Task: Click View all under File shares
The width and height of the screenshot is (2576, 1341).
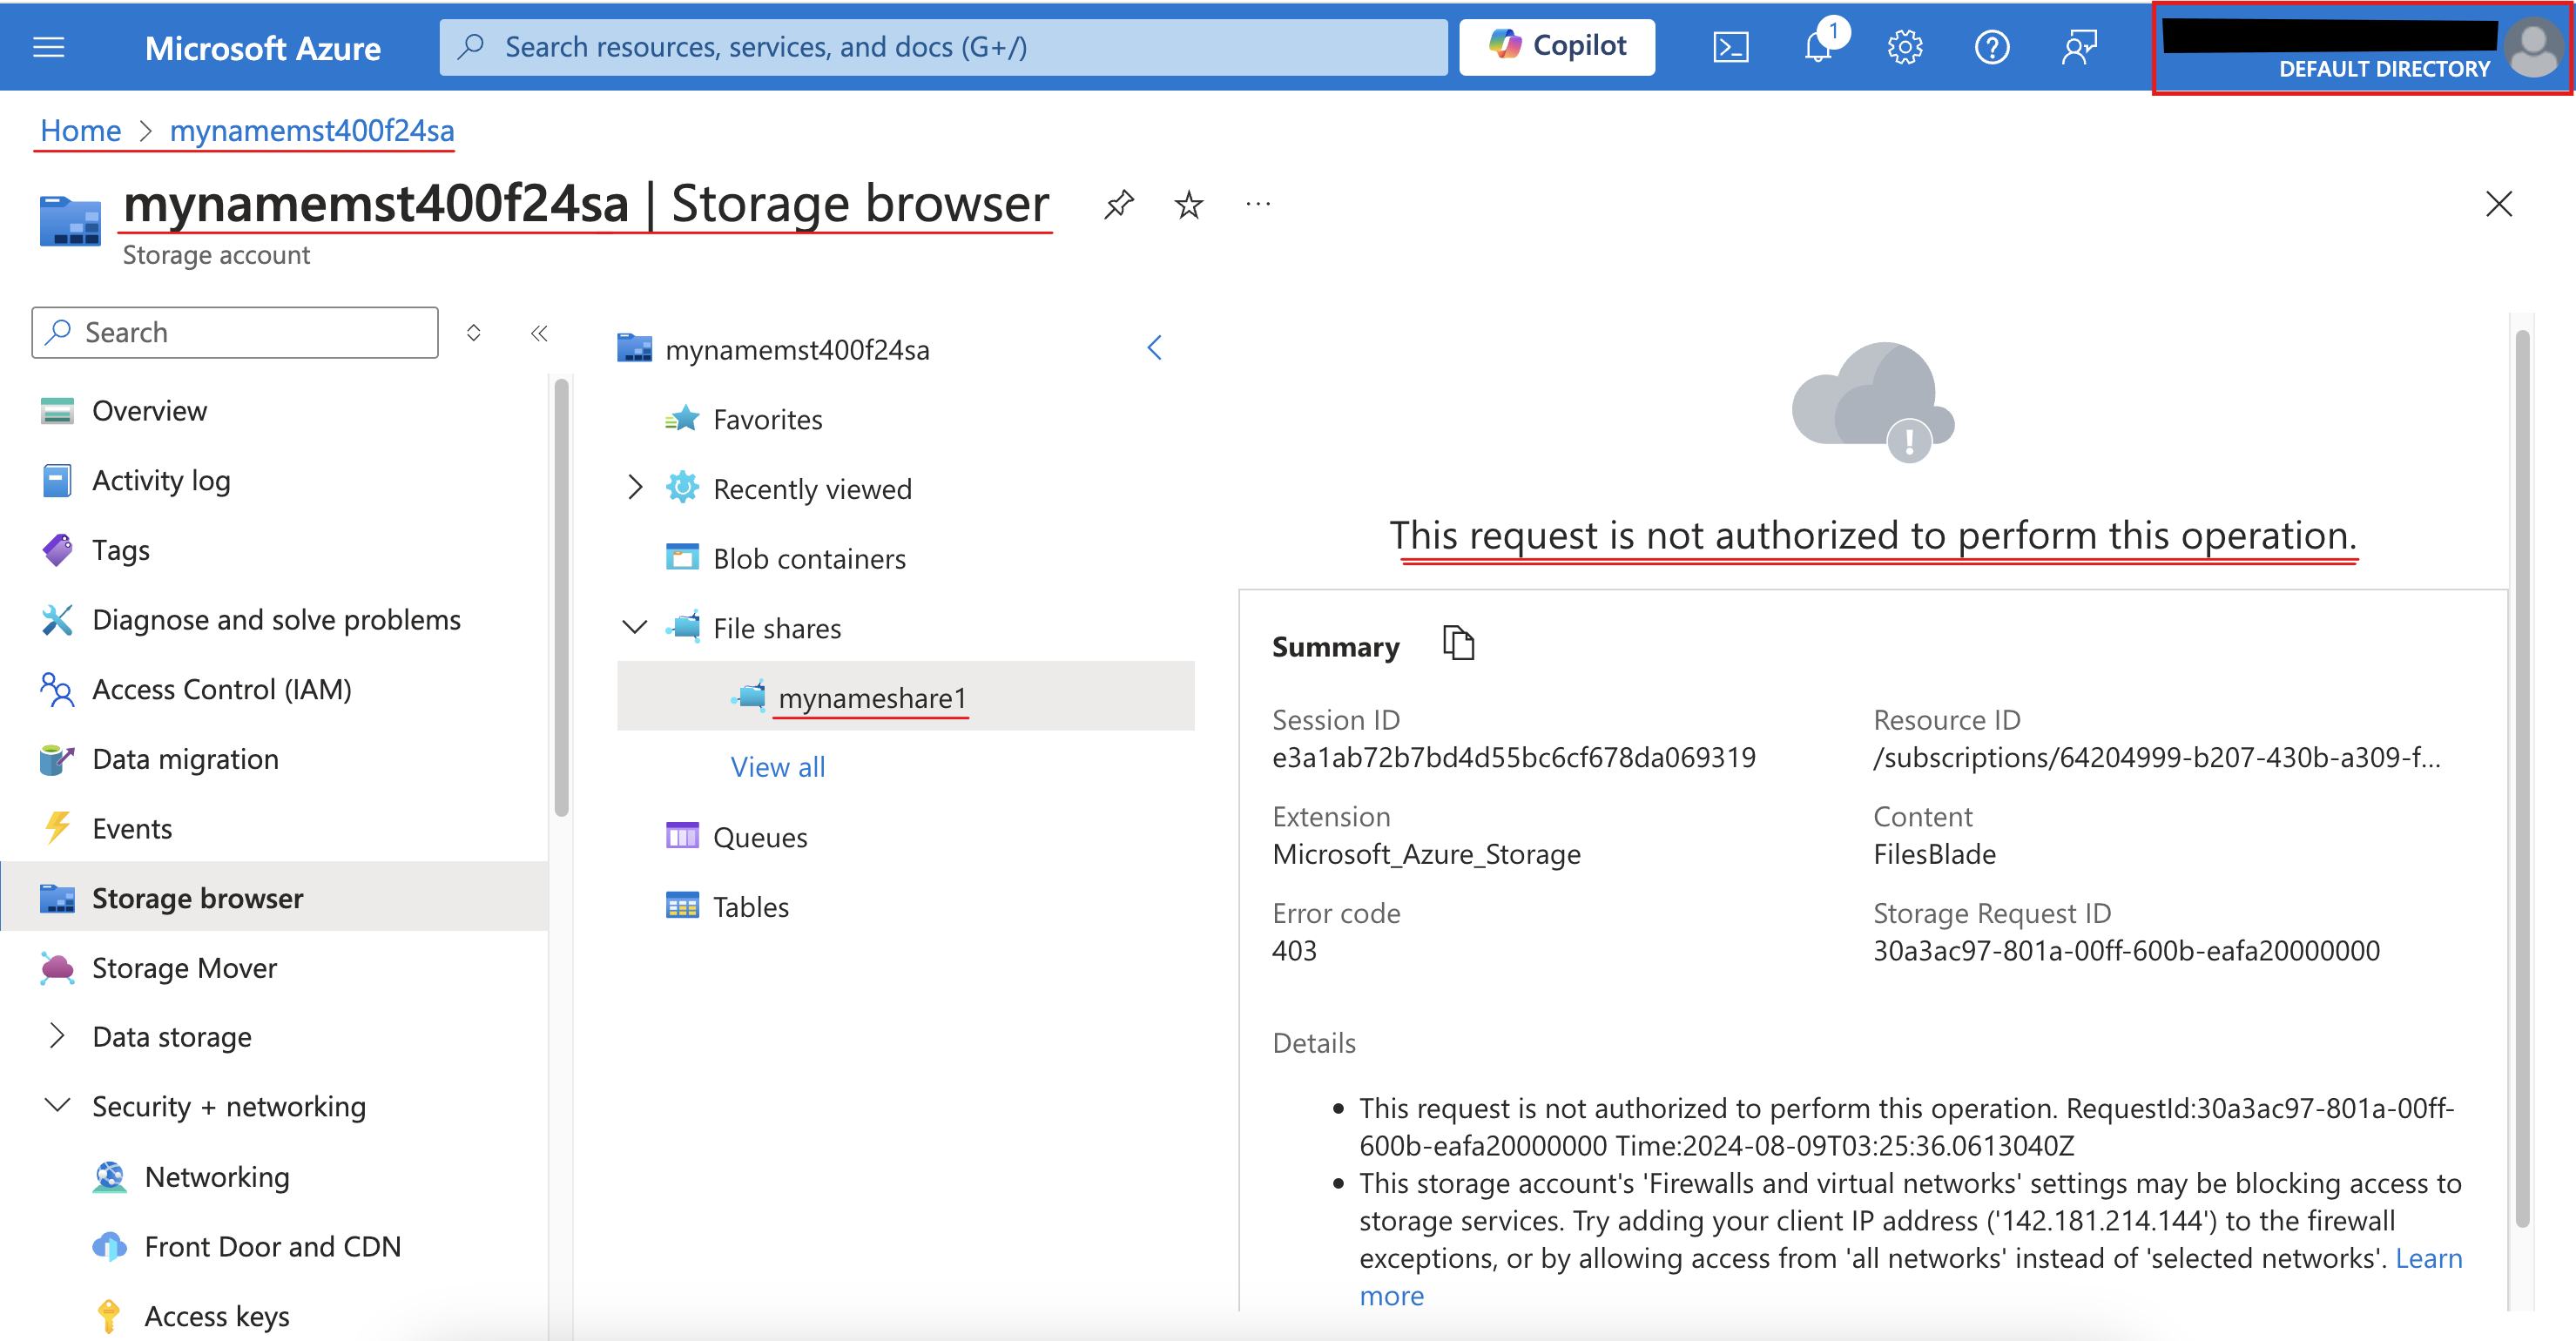Action: (x=778, y=767)
